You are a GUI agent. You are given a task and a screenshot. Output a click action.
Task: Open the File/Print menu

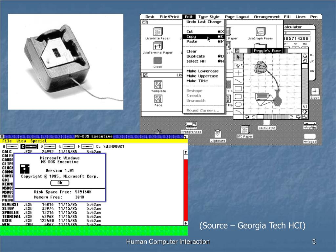[169, 17]
